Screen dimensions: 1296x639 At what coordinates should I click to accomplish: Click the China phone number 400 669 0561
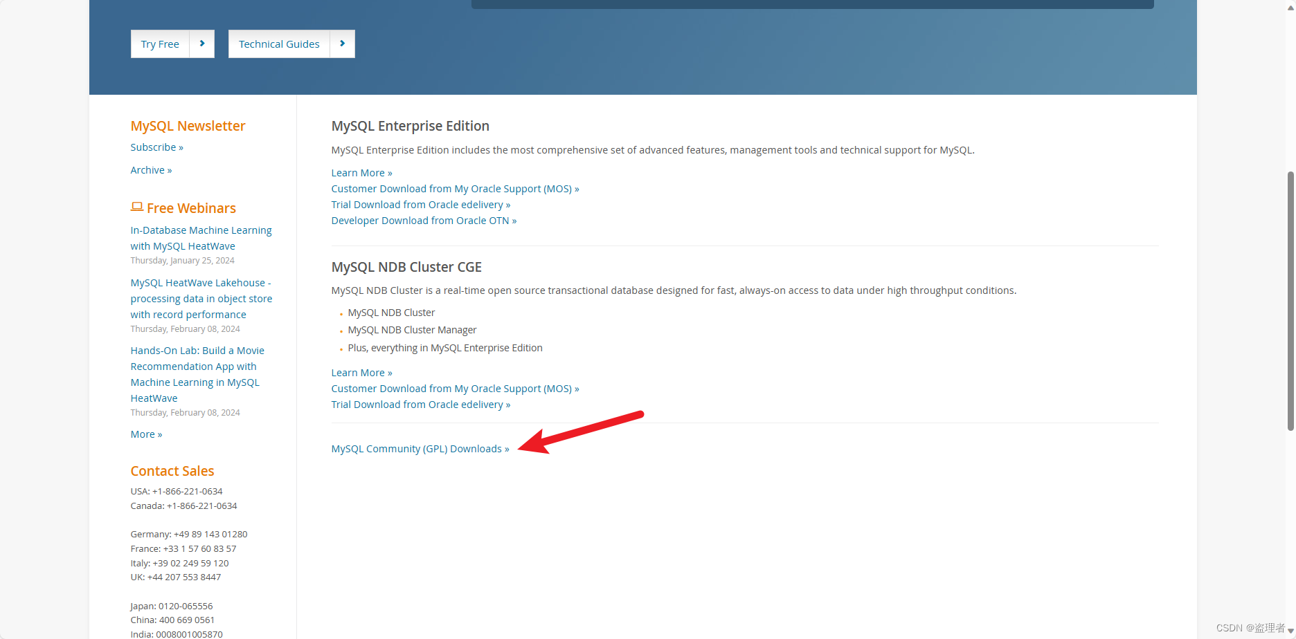[x=187, y=620]
